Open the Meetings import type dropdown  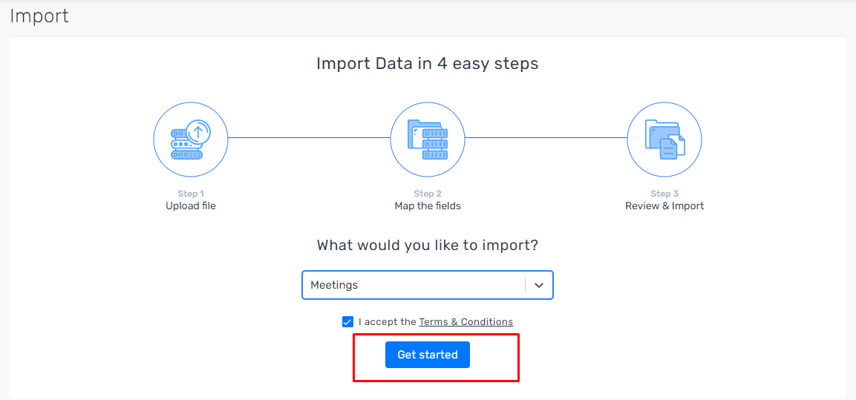coord(428,285)
